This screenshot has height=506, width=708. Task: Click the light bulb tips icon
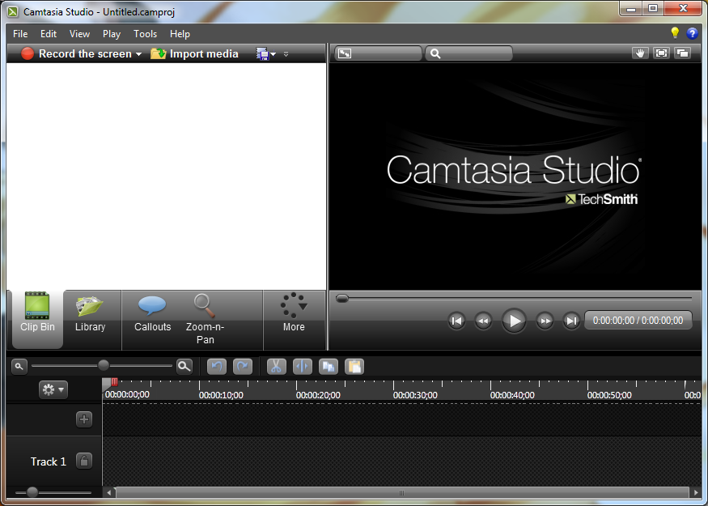tap(675, 33)
